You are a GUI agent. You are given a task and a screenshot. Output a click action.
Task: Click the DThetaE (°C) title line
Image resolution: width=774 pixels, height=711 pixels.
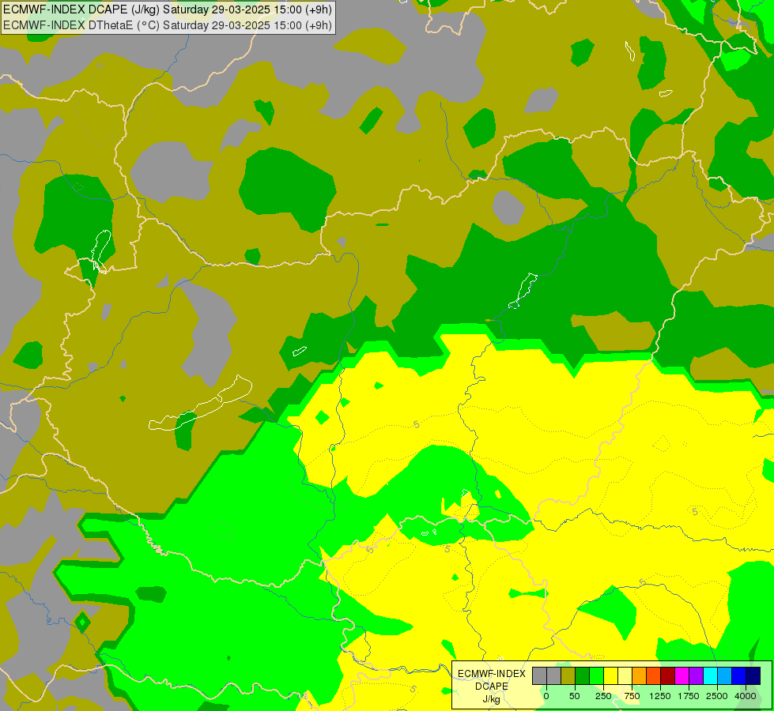(168, 25)
